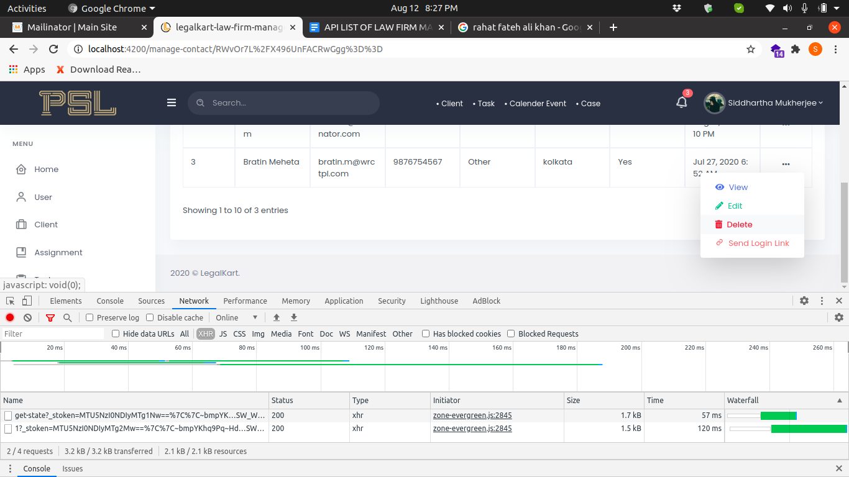Select Delete from the row actions menu
849x477 pixels.
739,225
